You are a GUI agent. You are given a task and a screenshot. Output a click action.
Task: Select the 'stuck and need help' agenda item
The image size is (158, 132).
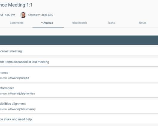(x=79, y=119)
